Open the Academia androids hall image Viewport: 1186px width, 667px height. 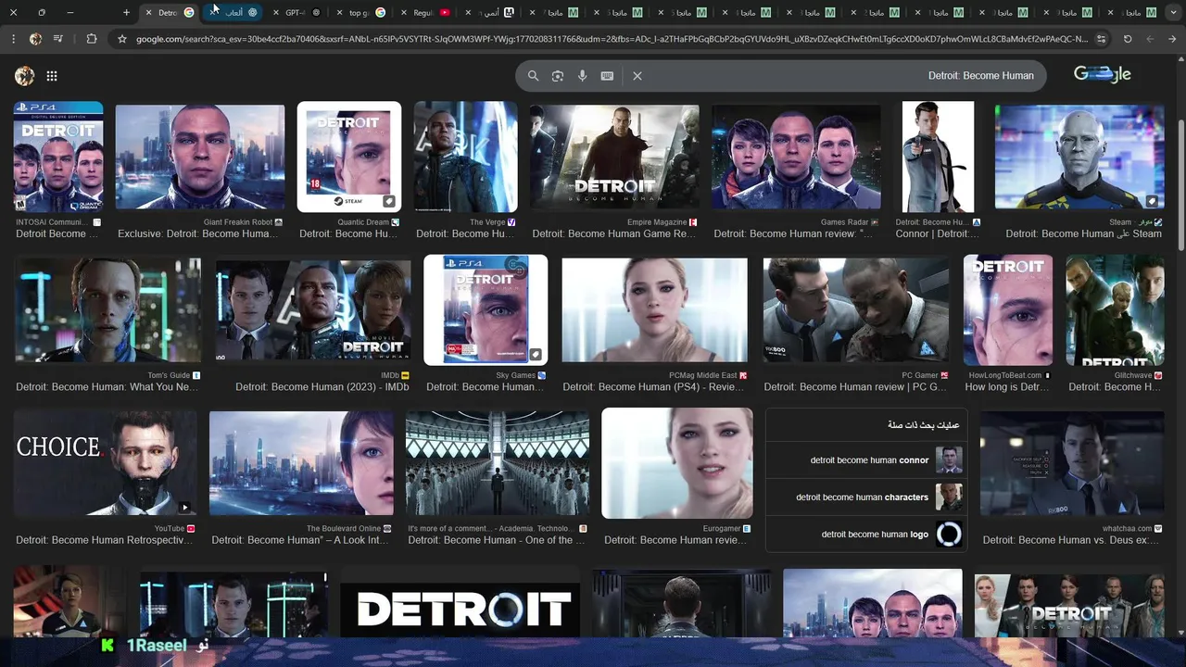tap(498, 463)
